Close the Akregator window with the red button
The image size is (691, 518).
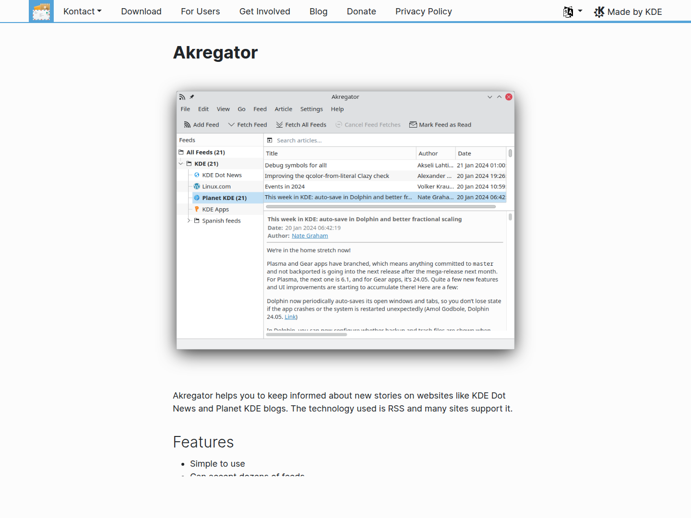509,97
